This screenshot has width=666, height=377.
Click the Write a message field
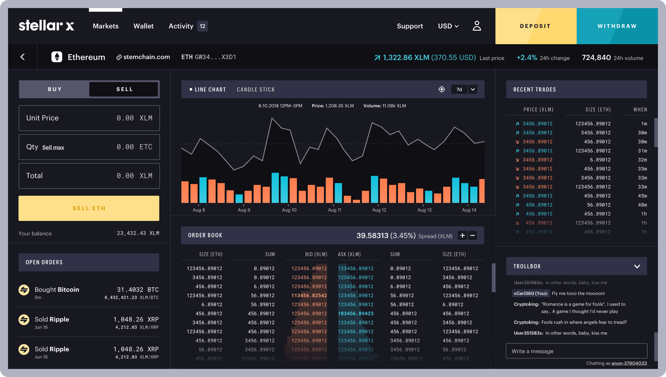pos(576,351)
